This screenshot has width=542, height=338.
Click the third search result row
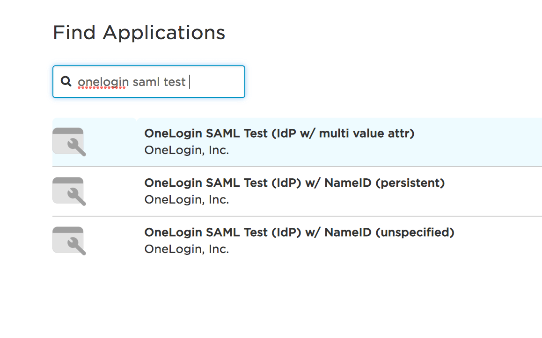[x=281, y=239]
